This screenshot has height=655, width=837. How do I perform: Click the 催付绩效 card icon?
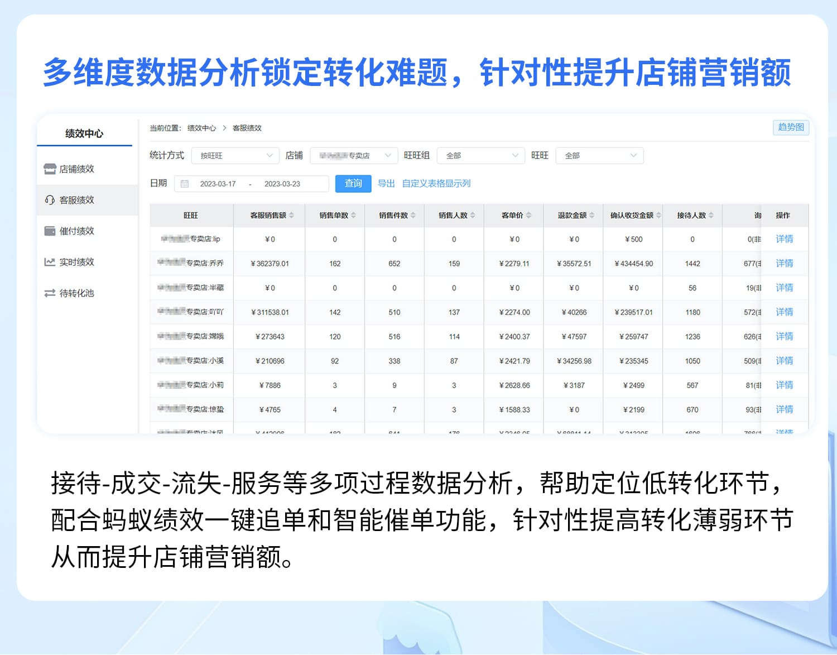pyautogui.click(x=49, y=231)
